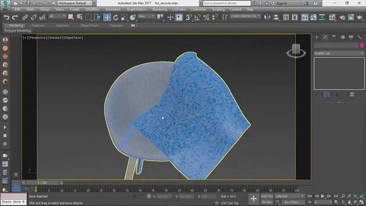Go to the start frame
This screenshot has height=206, width=366.
pyautogui.click(x=309, y=196)
